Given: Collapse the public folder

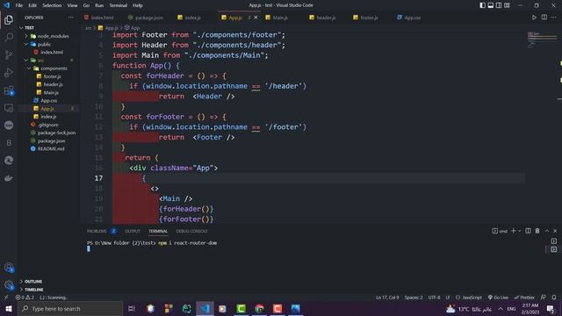Looking at the screenshot, I should pos(49,44).
